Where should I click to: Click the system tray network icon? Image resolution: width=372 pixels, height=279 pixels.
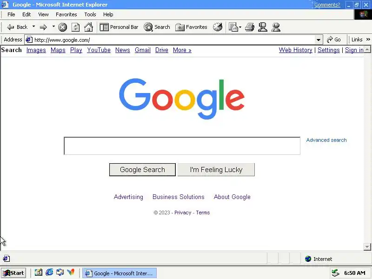coord(335,273)
